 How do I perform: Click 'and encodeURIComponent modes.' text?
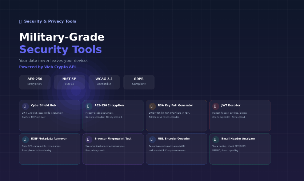coord(168,151)
